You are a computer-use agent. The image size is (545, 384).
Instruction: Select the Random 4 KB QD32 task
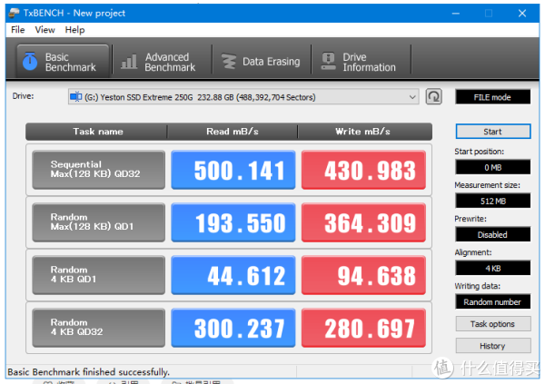tap(99, 328)
